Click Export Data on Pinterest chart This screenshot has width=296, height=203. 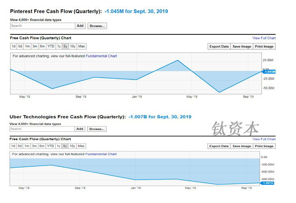click(219, 47)
